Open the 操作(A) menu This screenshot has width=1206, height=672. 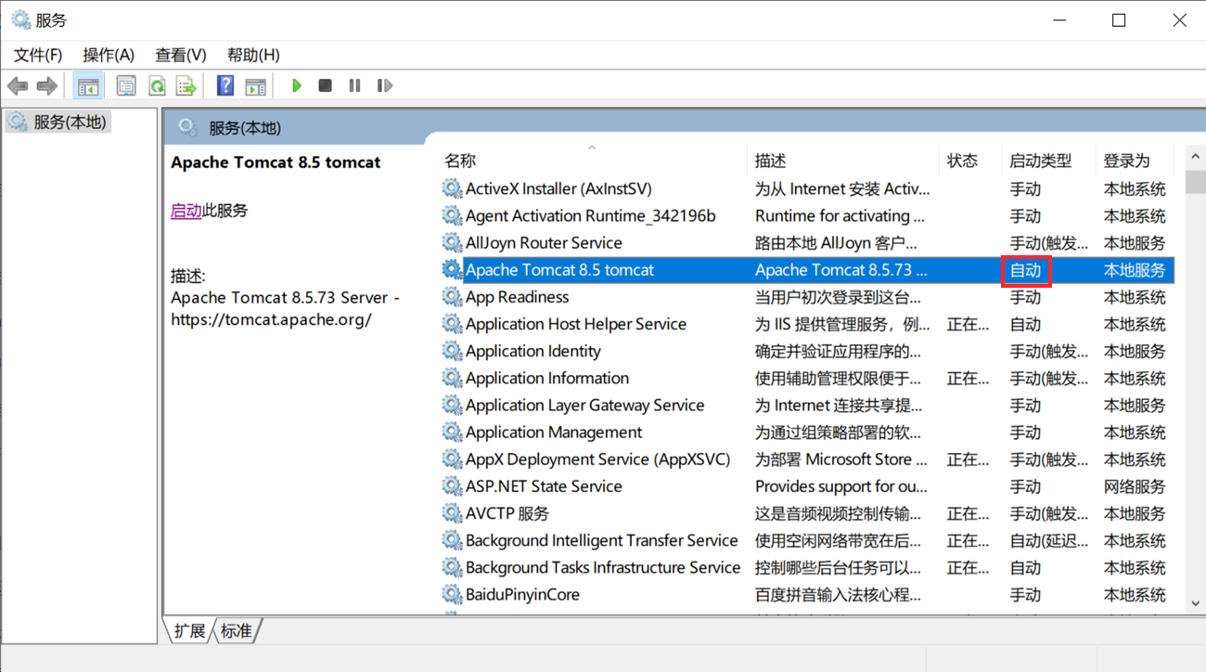(x=109, y=55)
